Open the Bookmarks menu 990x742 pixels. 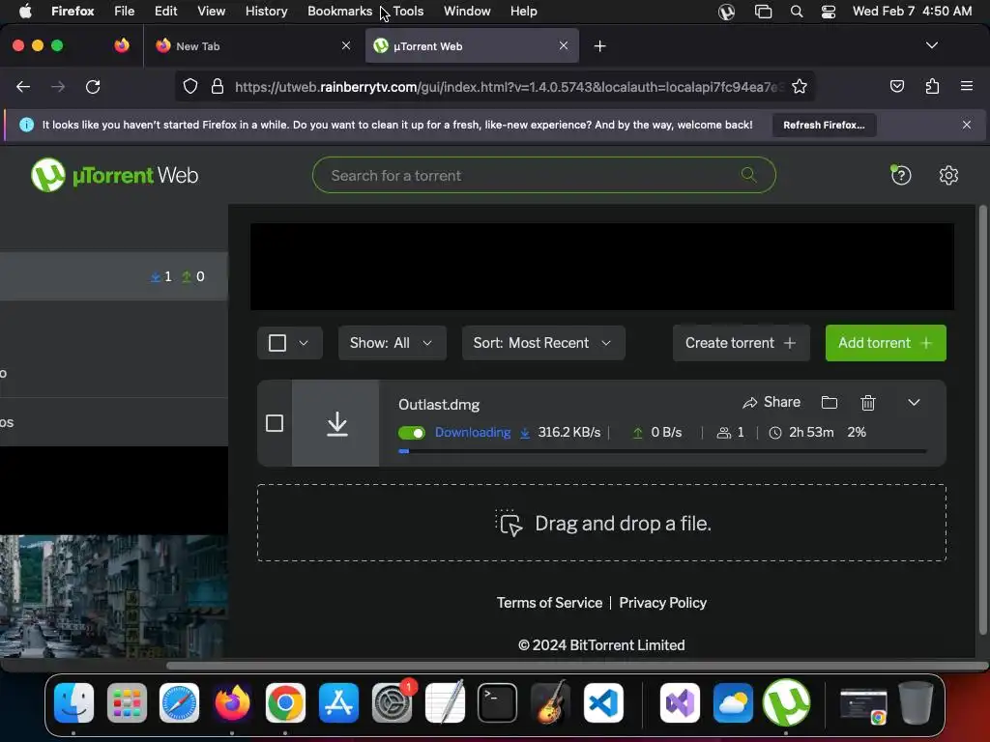click(339, 12)
